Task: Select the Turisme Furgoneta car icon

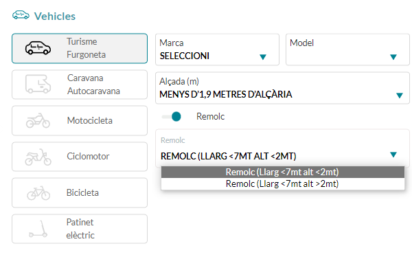Action: tap(38, 48)
